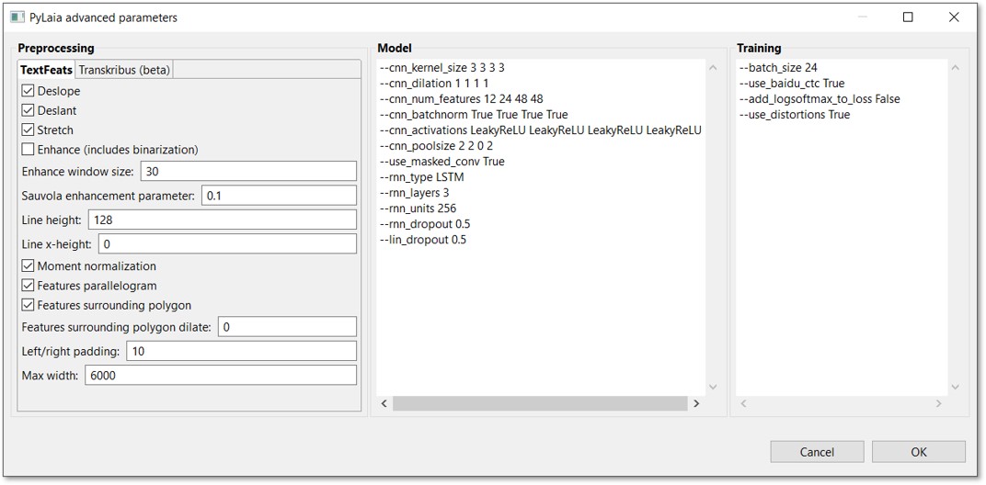Focus the Max width text box
This screenshot has width=986, height=485.
220,375
